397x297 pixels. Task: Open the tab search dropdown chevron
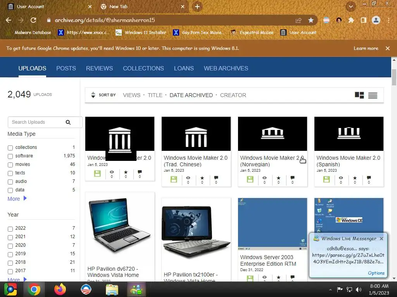point(350,7)
